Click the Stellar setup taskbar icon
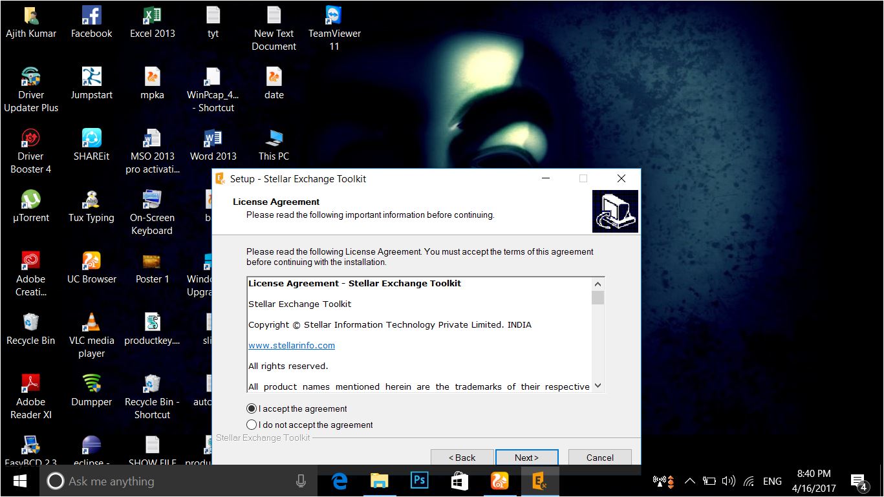The width and height of the screenshot is (884, 497). (539, 481)
